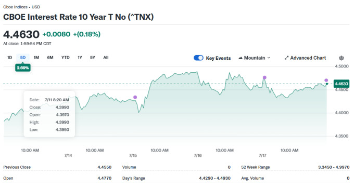Click the Open value 4.4770
354x188 pixels.
[105, 178]
